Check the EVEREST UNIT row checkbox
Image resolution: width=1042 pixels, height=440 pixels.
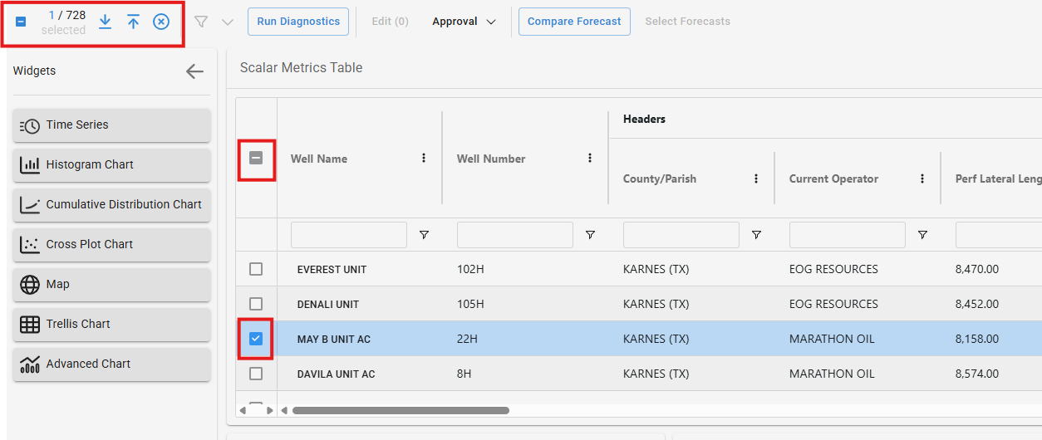(256, 269)
